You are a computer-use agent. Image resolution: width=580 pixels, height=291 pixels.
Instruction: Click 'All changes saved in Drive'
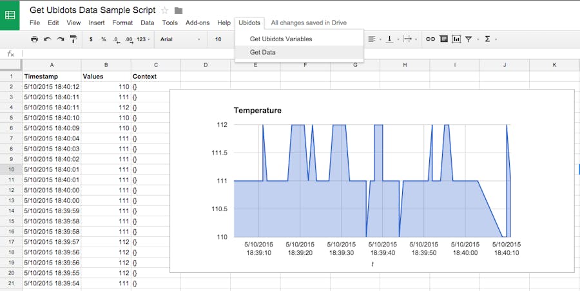(x=309, y=23)
